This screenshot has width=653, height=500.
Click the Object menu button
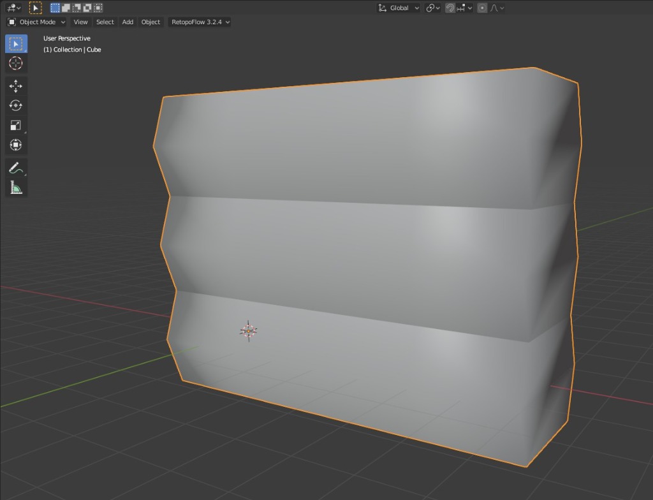150,22
